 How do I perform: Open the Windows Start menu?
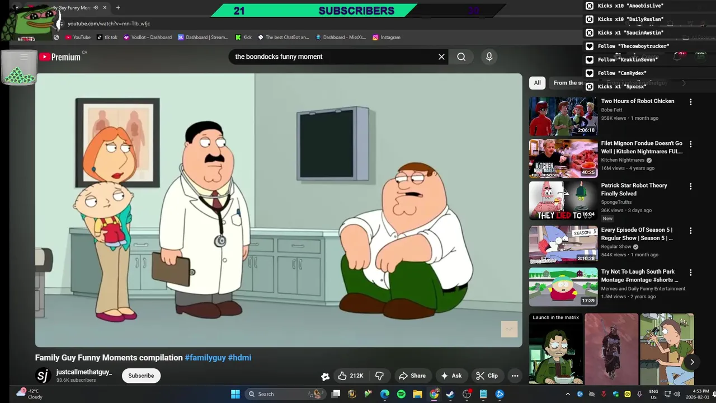point(235,394)
